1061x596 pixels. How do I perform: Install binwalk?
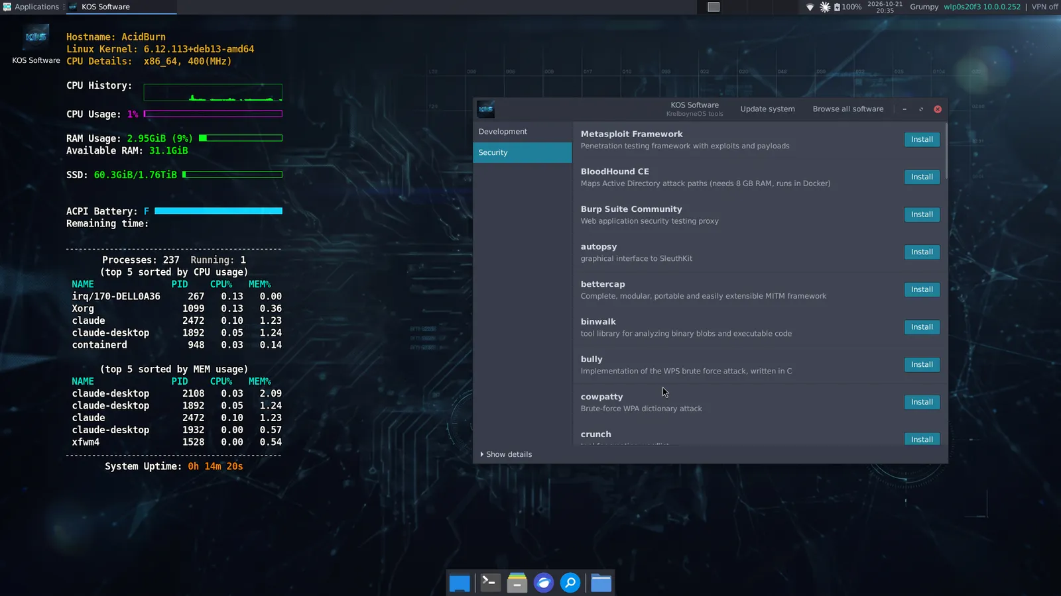922,327
